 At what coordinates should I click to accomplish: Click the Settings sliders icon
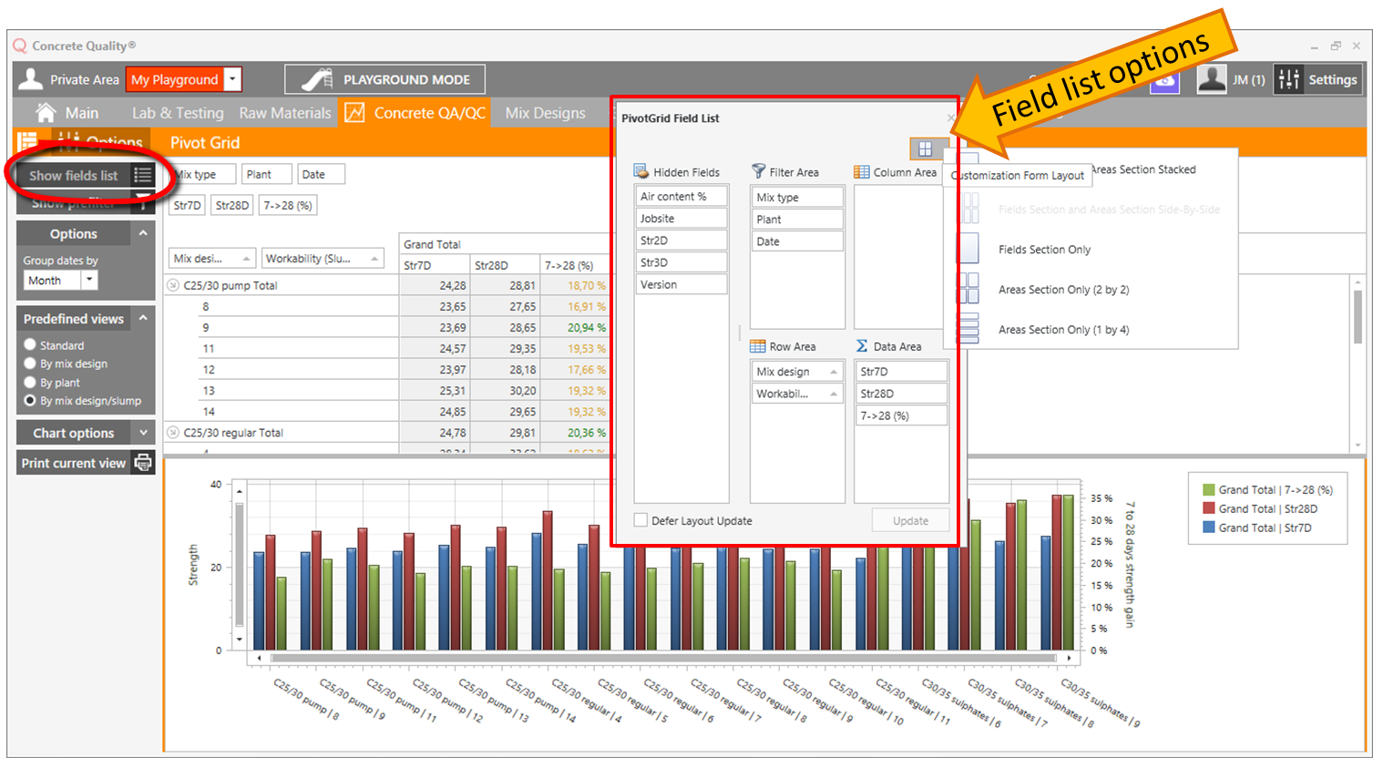[1288, 80]
